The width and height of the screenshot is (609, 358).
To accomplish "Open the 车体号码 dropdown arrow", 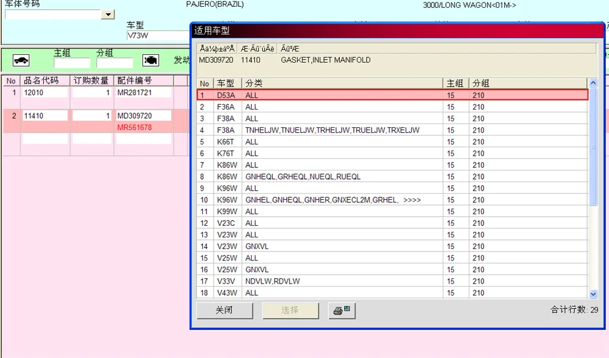I will [108, 15].
